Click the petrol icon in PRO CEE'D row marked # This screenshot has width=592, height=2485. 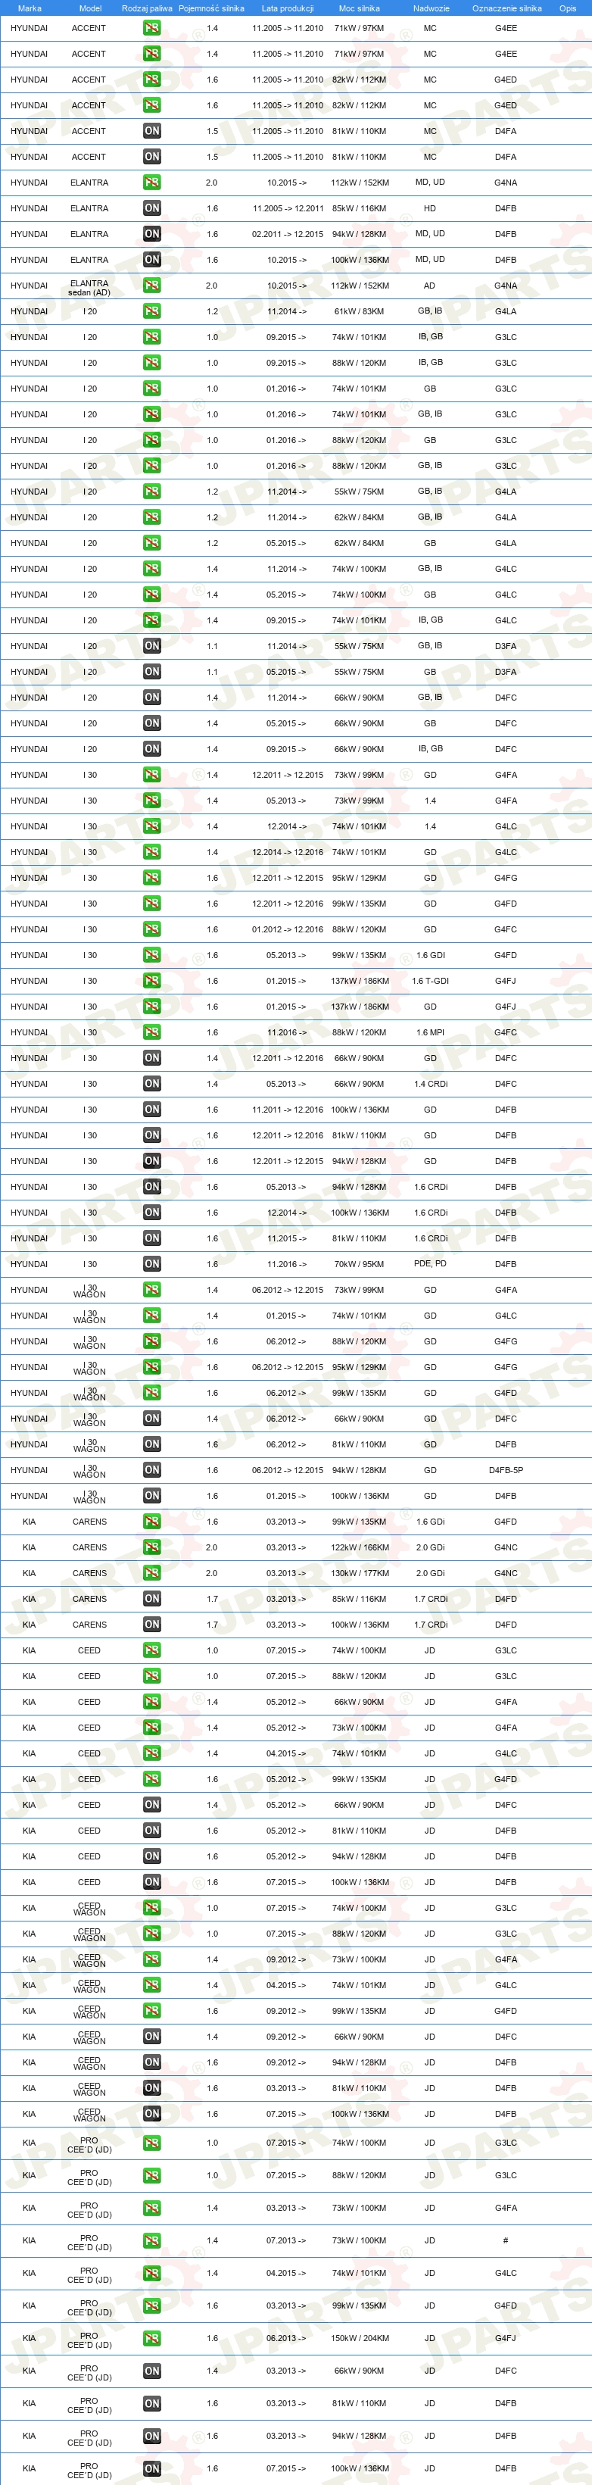(151, 2241)
